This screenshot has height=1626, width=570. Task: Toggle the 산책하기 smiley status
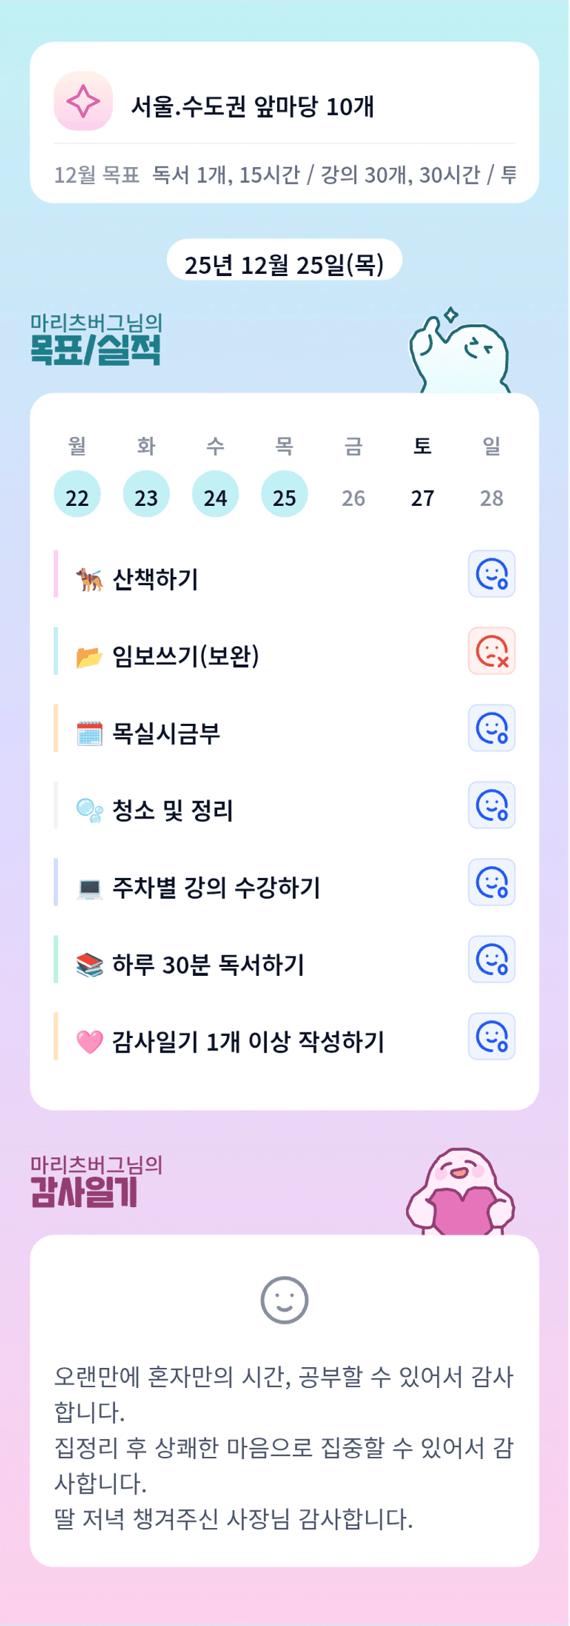(x=491, y=574)
